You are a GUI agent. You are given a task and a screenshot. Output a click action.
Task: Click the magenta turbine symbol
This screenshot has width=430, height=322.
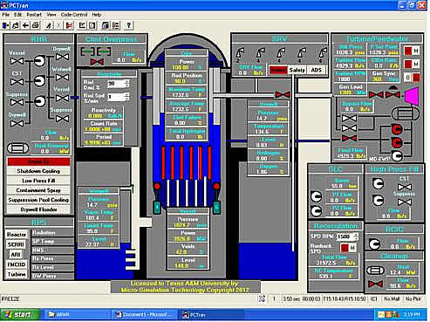412,95
